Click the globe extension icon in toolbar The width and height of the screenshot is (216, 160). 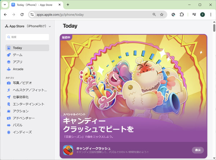coord(173,15)
